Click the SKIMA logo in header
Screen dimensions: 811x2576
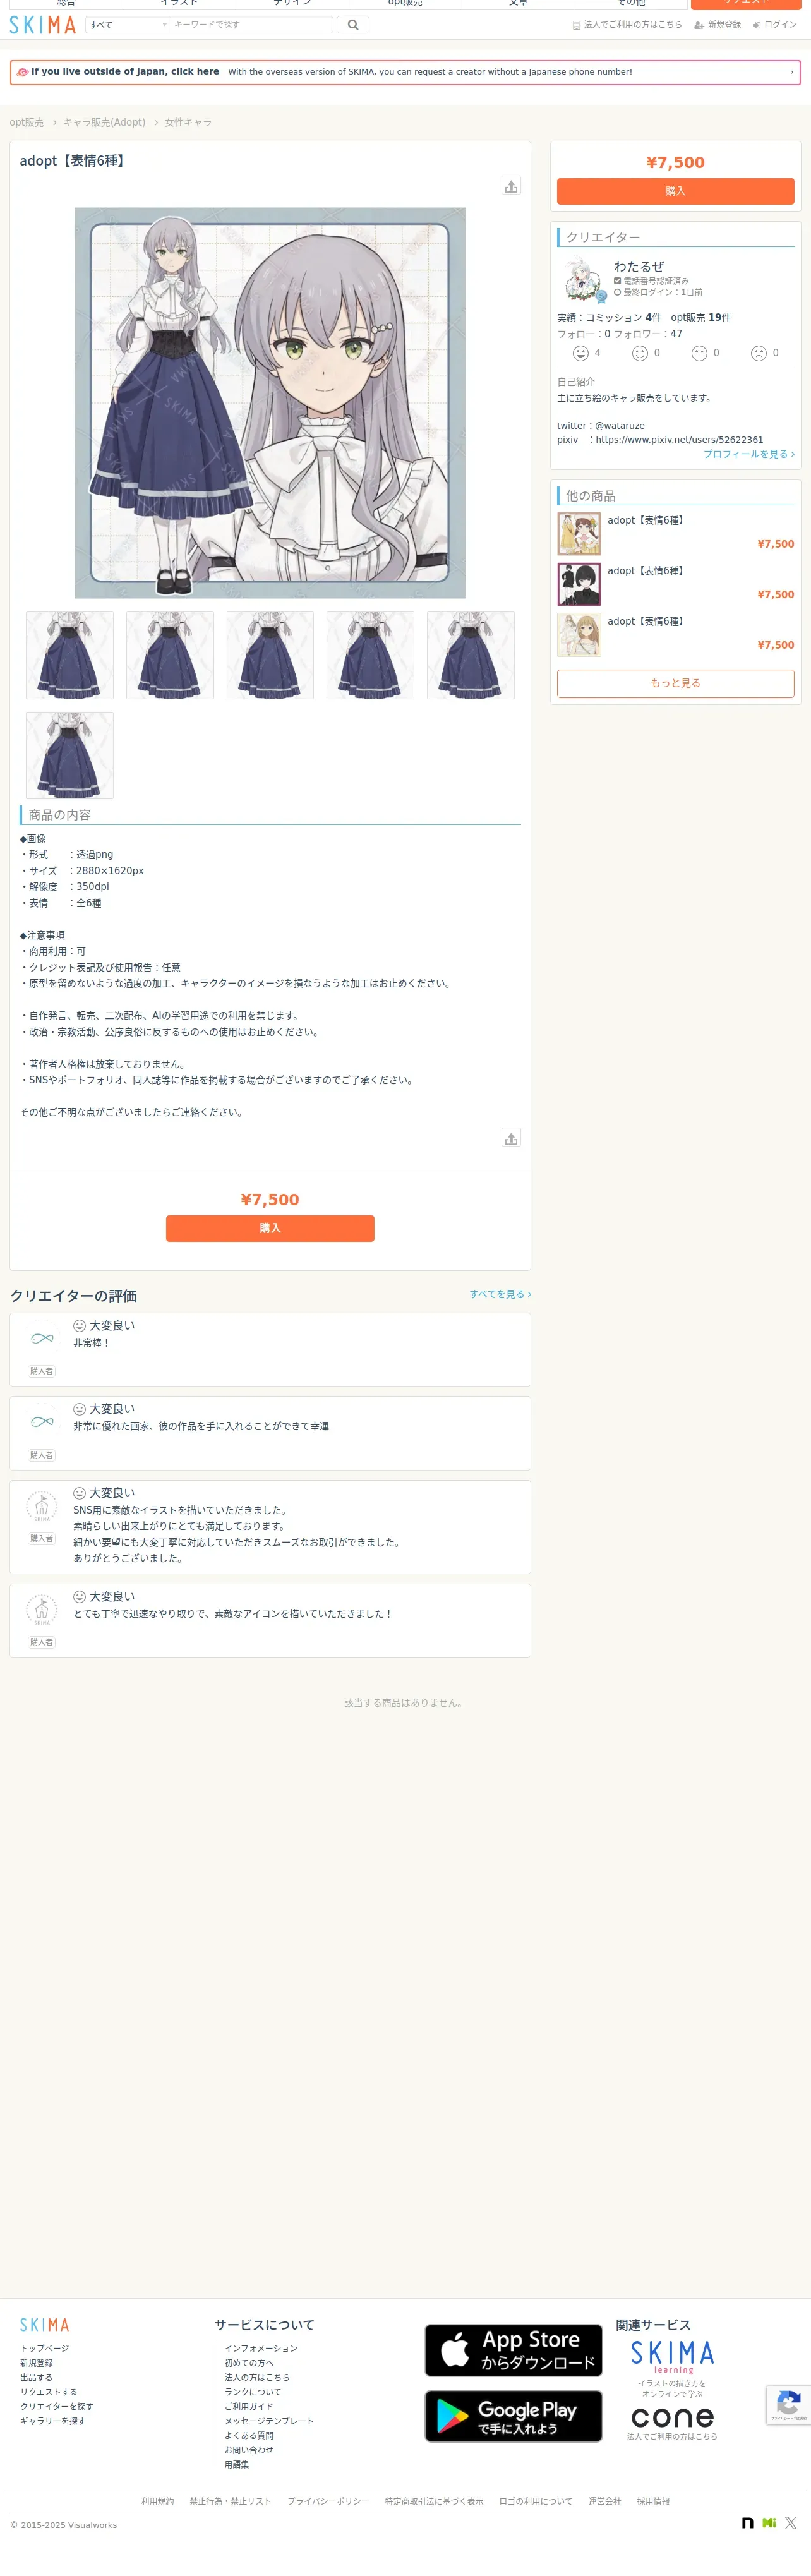click(43, 25)
